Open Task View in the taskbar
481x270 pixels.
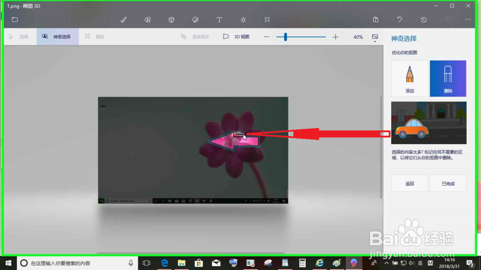(x=147, y=263)
